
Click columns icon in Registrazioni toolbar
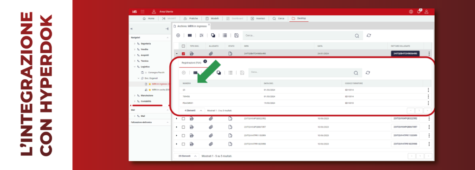195,73
